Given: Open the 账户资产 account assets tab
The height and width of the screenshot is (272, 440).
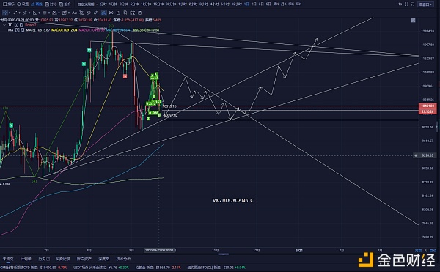Looking at the screenshot, I should coord(84,259).
